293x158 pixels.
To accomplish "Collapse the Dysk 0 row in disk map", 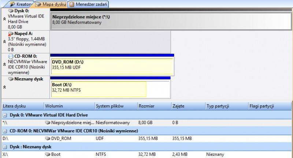I will (4, 19).
